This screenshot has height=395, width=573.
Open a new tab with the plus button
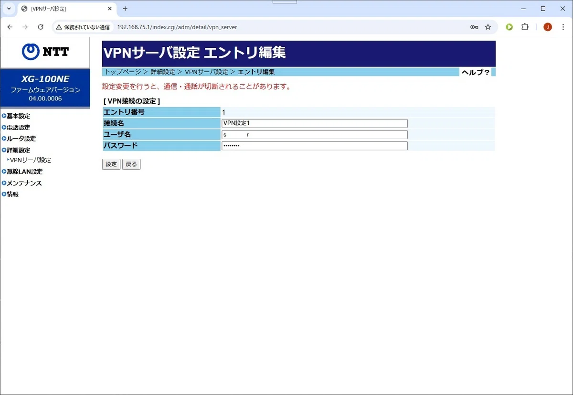click(x=125, y=9)
